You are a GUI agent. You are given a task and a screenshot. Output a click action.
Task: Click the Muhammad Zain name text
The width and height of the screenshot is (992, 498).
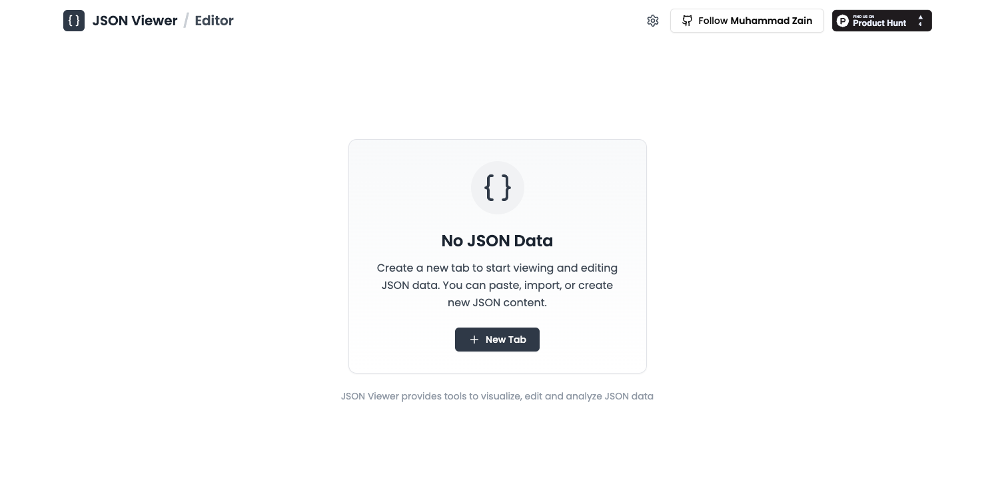coord(771,21)
